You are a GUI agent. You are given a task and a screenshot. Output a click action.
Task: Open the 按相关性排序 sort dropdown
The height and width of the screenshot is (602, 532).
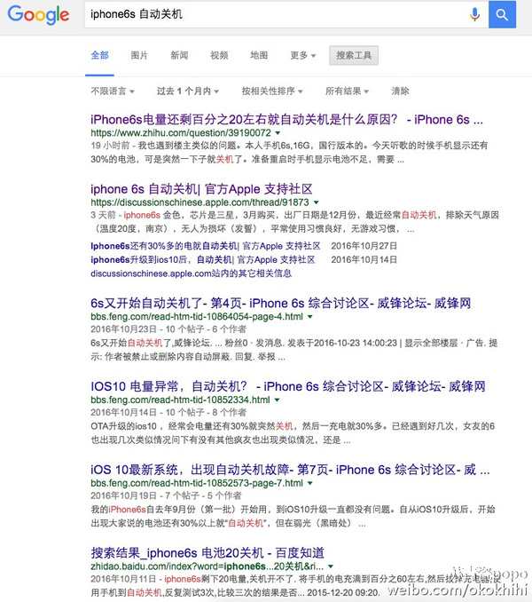pos(272,91)
